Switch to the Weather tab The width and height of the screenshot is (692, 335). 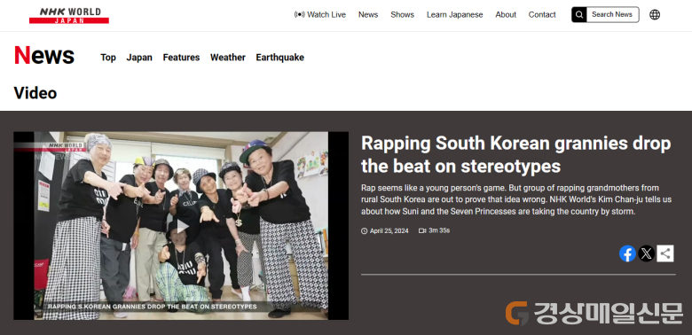coord(228,58)
